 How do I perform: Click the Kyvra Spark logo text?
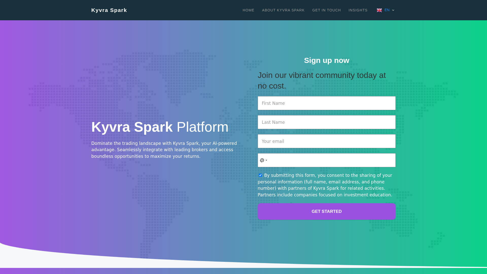pos(109,10)
